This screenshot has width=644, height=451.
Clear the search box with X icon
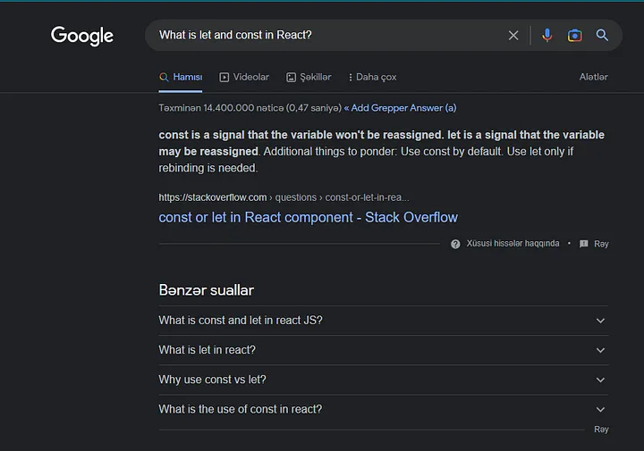(x=513, y=36)
